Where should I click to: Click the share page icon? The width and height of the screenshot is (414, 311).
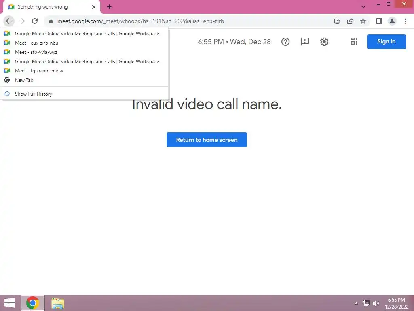tap(350, 21)
